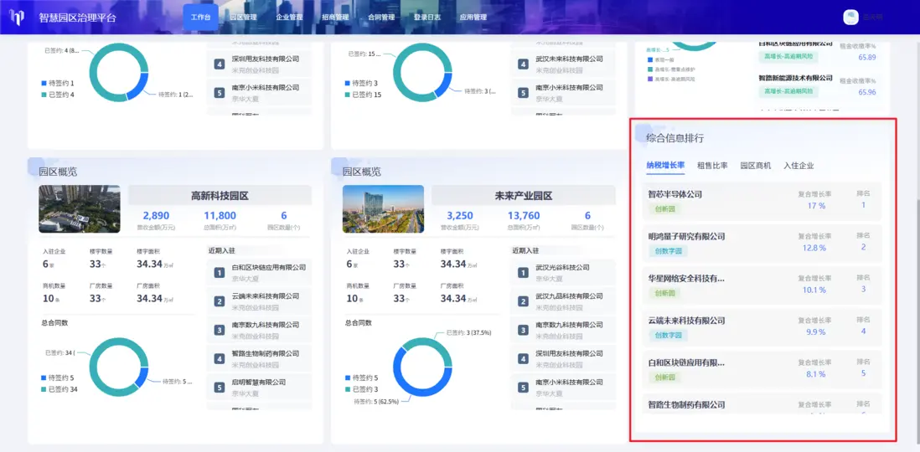Click the 高增长-高逾期风险 tag under 智路新能源技术有限公司

click(788, 91)
